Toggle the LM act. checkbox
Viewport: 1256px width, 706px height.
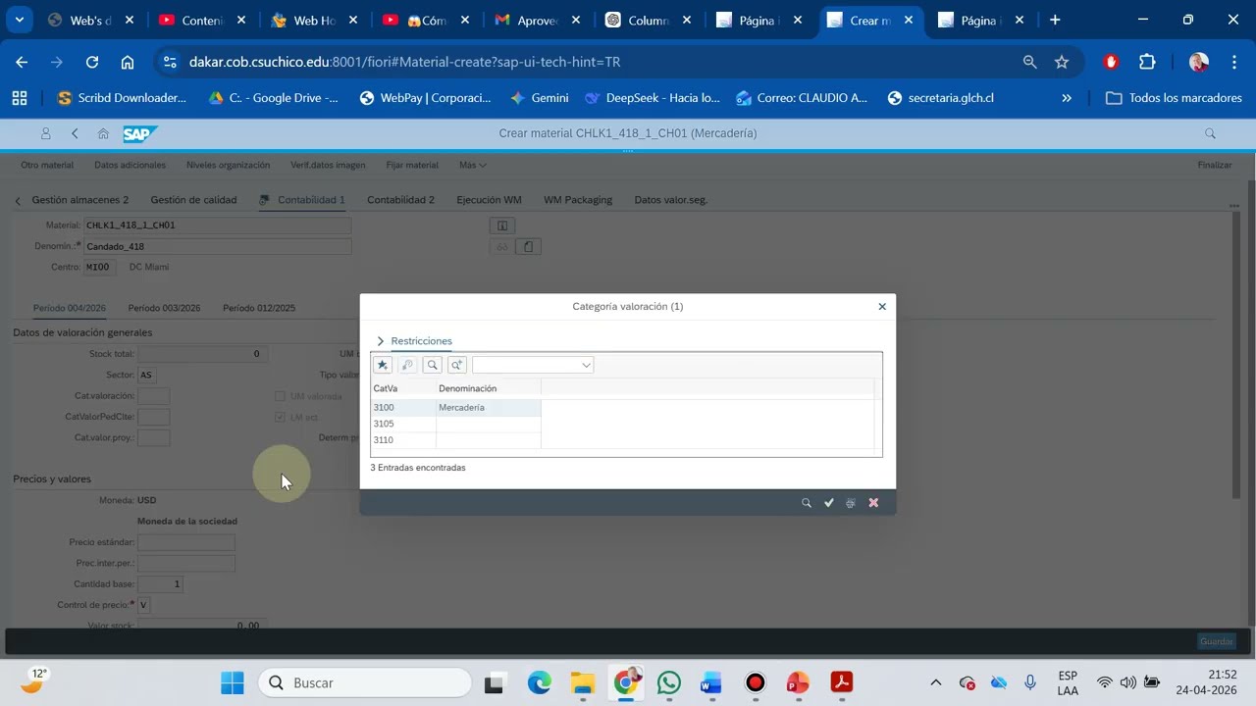pyautogui.click(x=280, y=418)
